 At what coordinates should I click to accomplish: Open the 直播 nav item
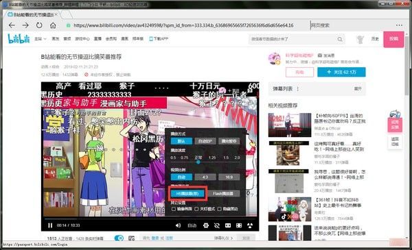coord(98,39)
